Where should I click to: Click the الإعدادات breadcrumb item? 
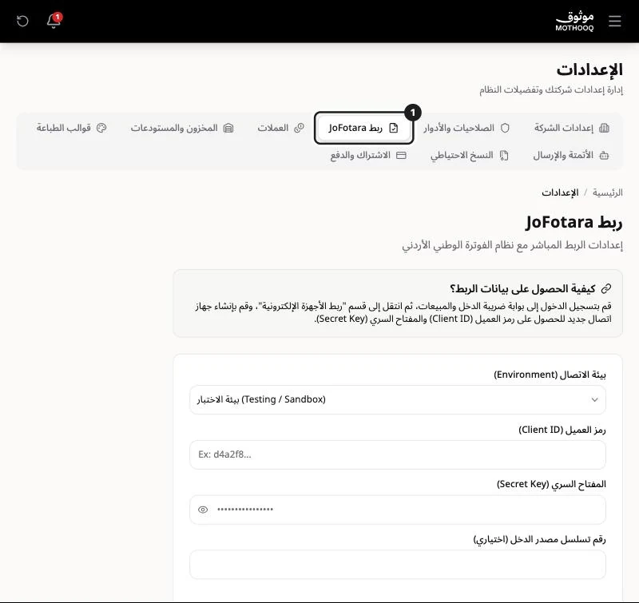[x=560, y=192]
